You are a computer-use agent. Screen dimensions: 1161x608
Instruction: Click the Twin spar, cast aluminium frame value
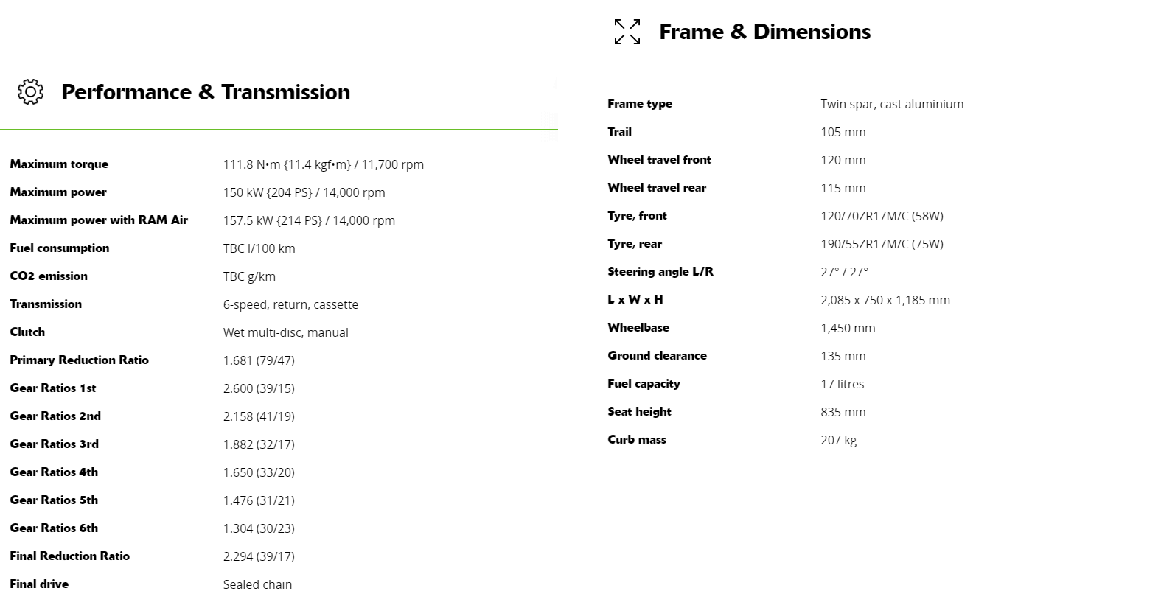pos(891,104)
